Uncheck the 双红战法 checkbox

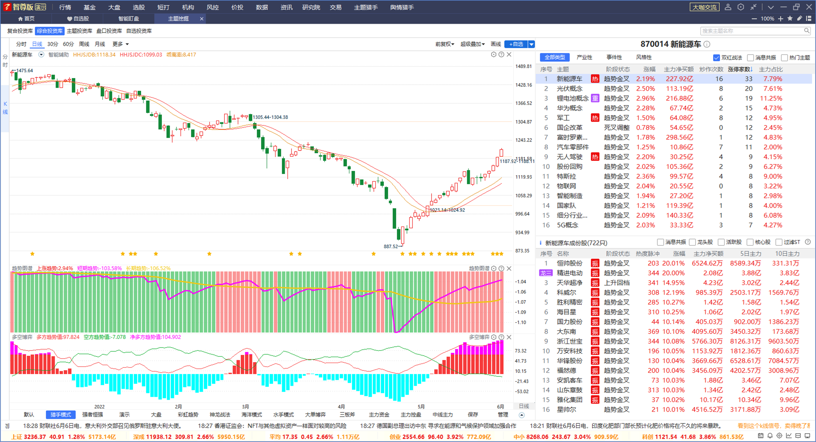716,58
